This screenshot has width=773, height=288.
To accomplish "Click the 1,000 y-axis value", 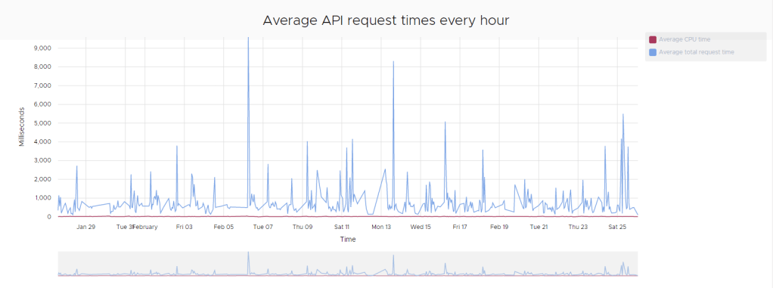I will click(x=42, y=198).
